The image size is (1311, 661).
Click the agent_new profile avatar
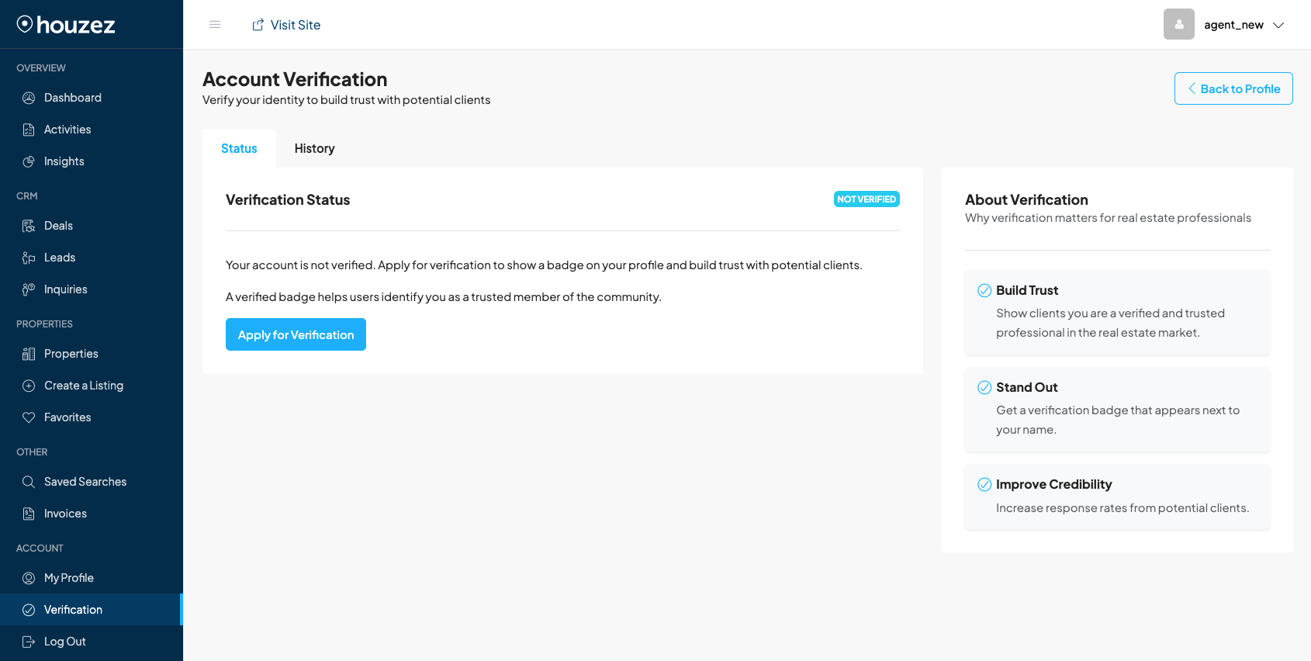(x=1178, y=24)
